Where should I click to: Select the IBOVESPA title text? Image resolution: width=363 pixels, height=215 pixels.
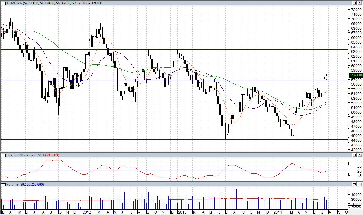point(14,3)
